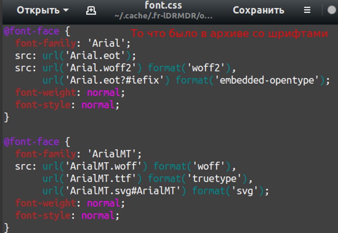The height and width of the screenshot is (233, 338).
Task: Click the font.css title in header
Action: click(163, 6)
